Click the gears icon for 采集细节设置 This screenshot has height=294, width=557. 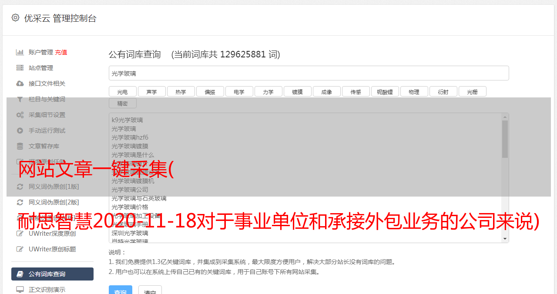[20, 115]
